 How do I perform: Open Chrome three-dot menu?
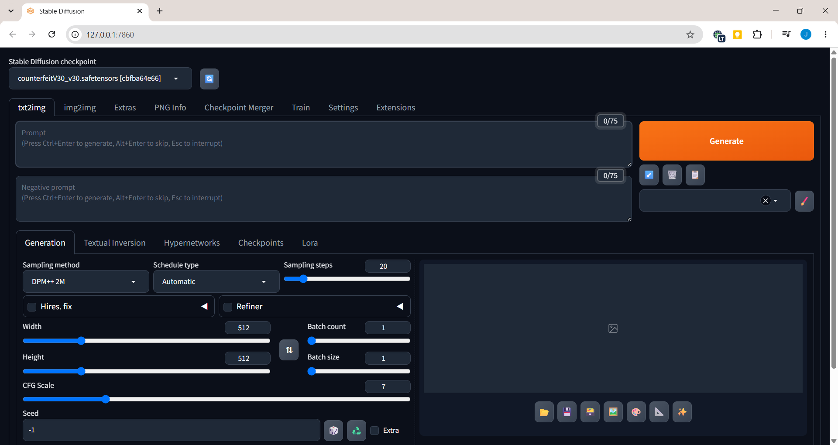click(825, 34)
